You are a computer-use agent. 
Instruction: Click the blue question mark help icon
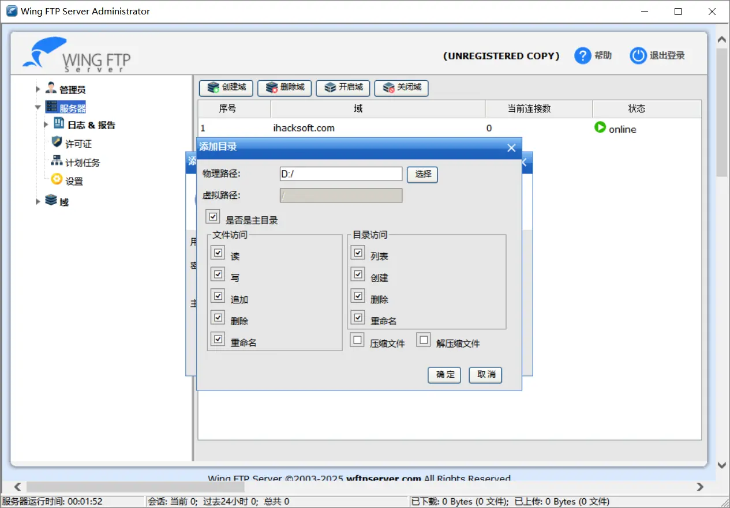[x=583, y=56]
